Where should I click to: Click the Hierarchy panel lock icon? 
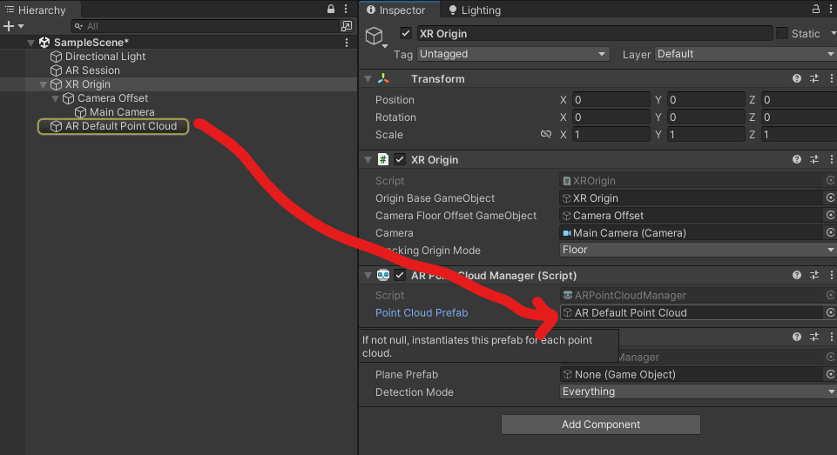pyautogui.click(x=331, y=9)
